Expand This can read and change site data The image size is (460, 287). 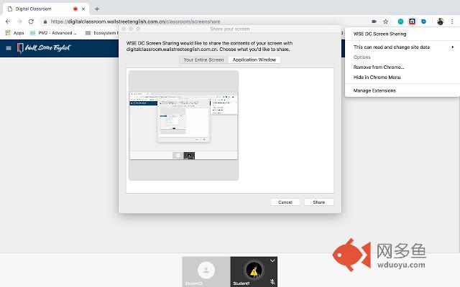click(402, 47)
